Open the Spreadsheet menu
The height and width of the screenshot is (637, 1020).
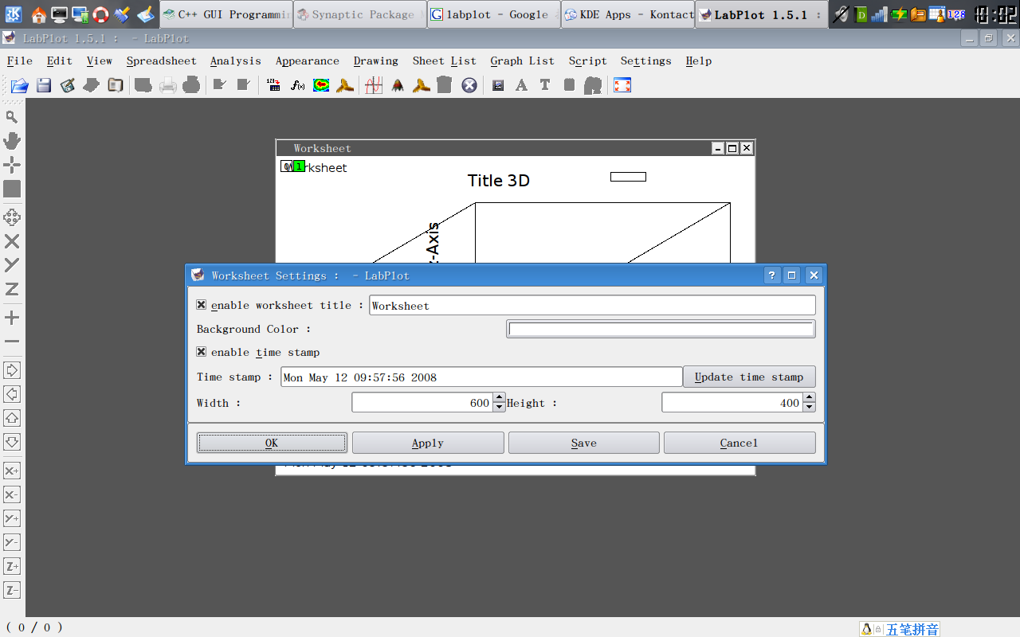pyautogui.click(x=161, y=61)
